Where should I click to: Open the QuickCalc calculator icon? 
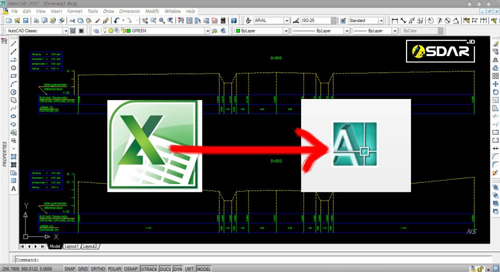click(x=223, y=20)
